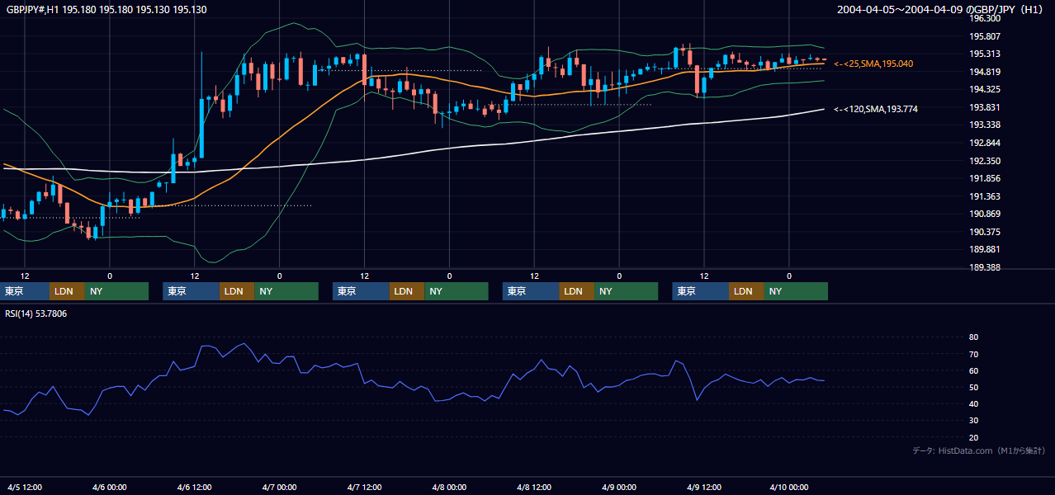The width and height of the screenshot is (1055, 495).
Task: Click the GBPJPY#,H1 symbol title text
Action: (33, 10)
